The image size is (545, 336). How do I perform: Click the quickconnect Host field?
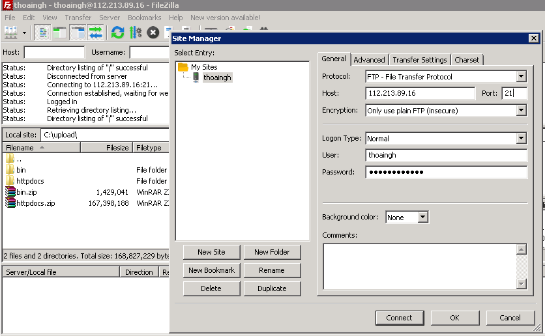point(54,52)
